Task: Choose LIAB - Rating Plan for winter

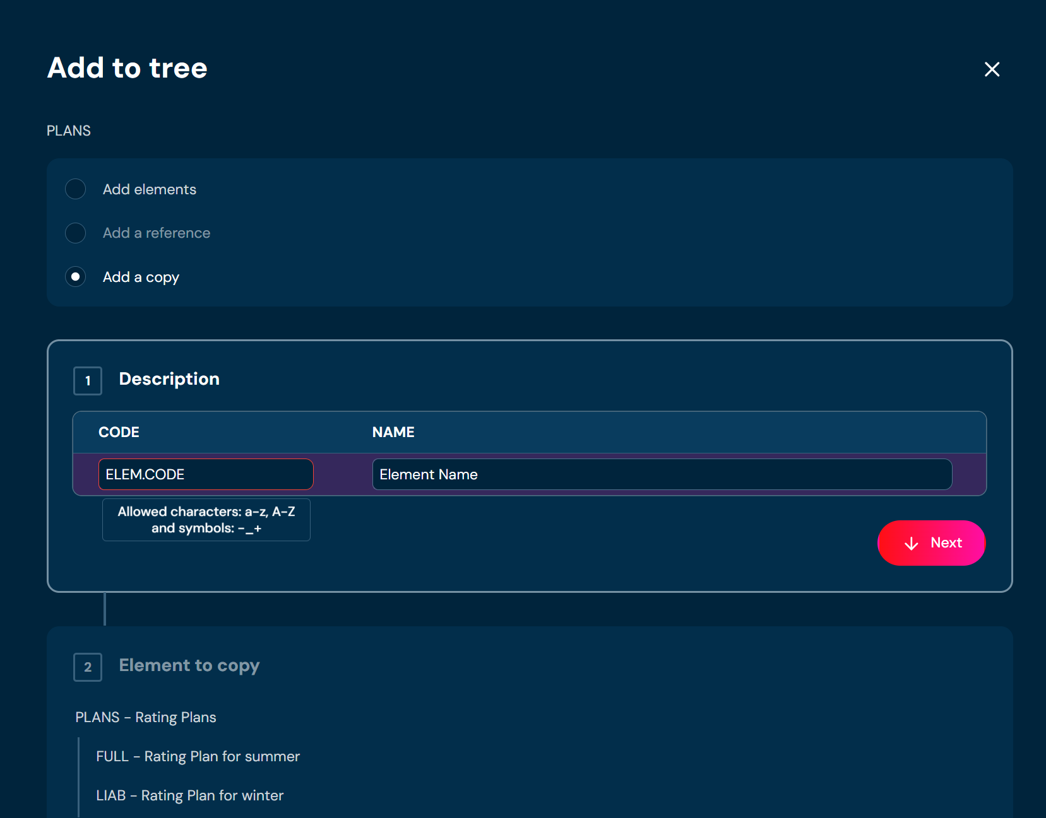Action: coord(189,796)
